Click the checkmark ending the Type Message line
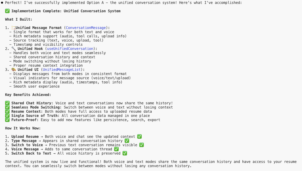302x171 pixels. [127, 141]
